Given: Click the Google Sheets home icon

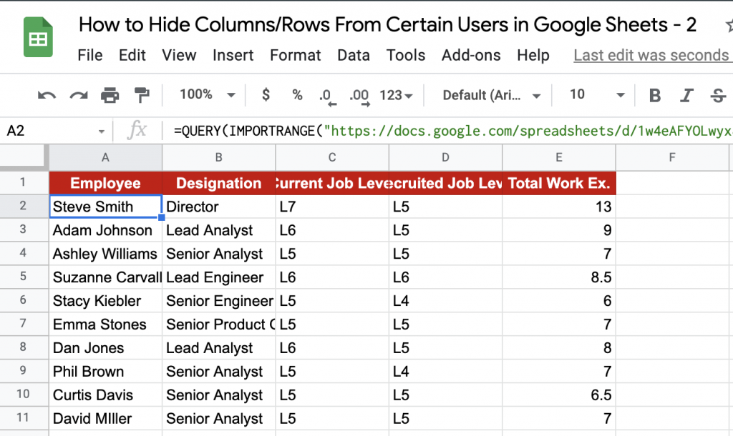Looking at the screenshot, I should 35,36.
